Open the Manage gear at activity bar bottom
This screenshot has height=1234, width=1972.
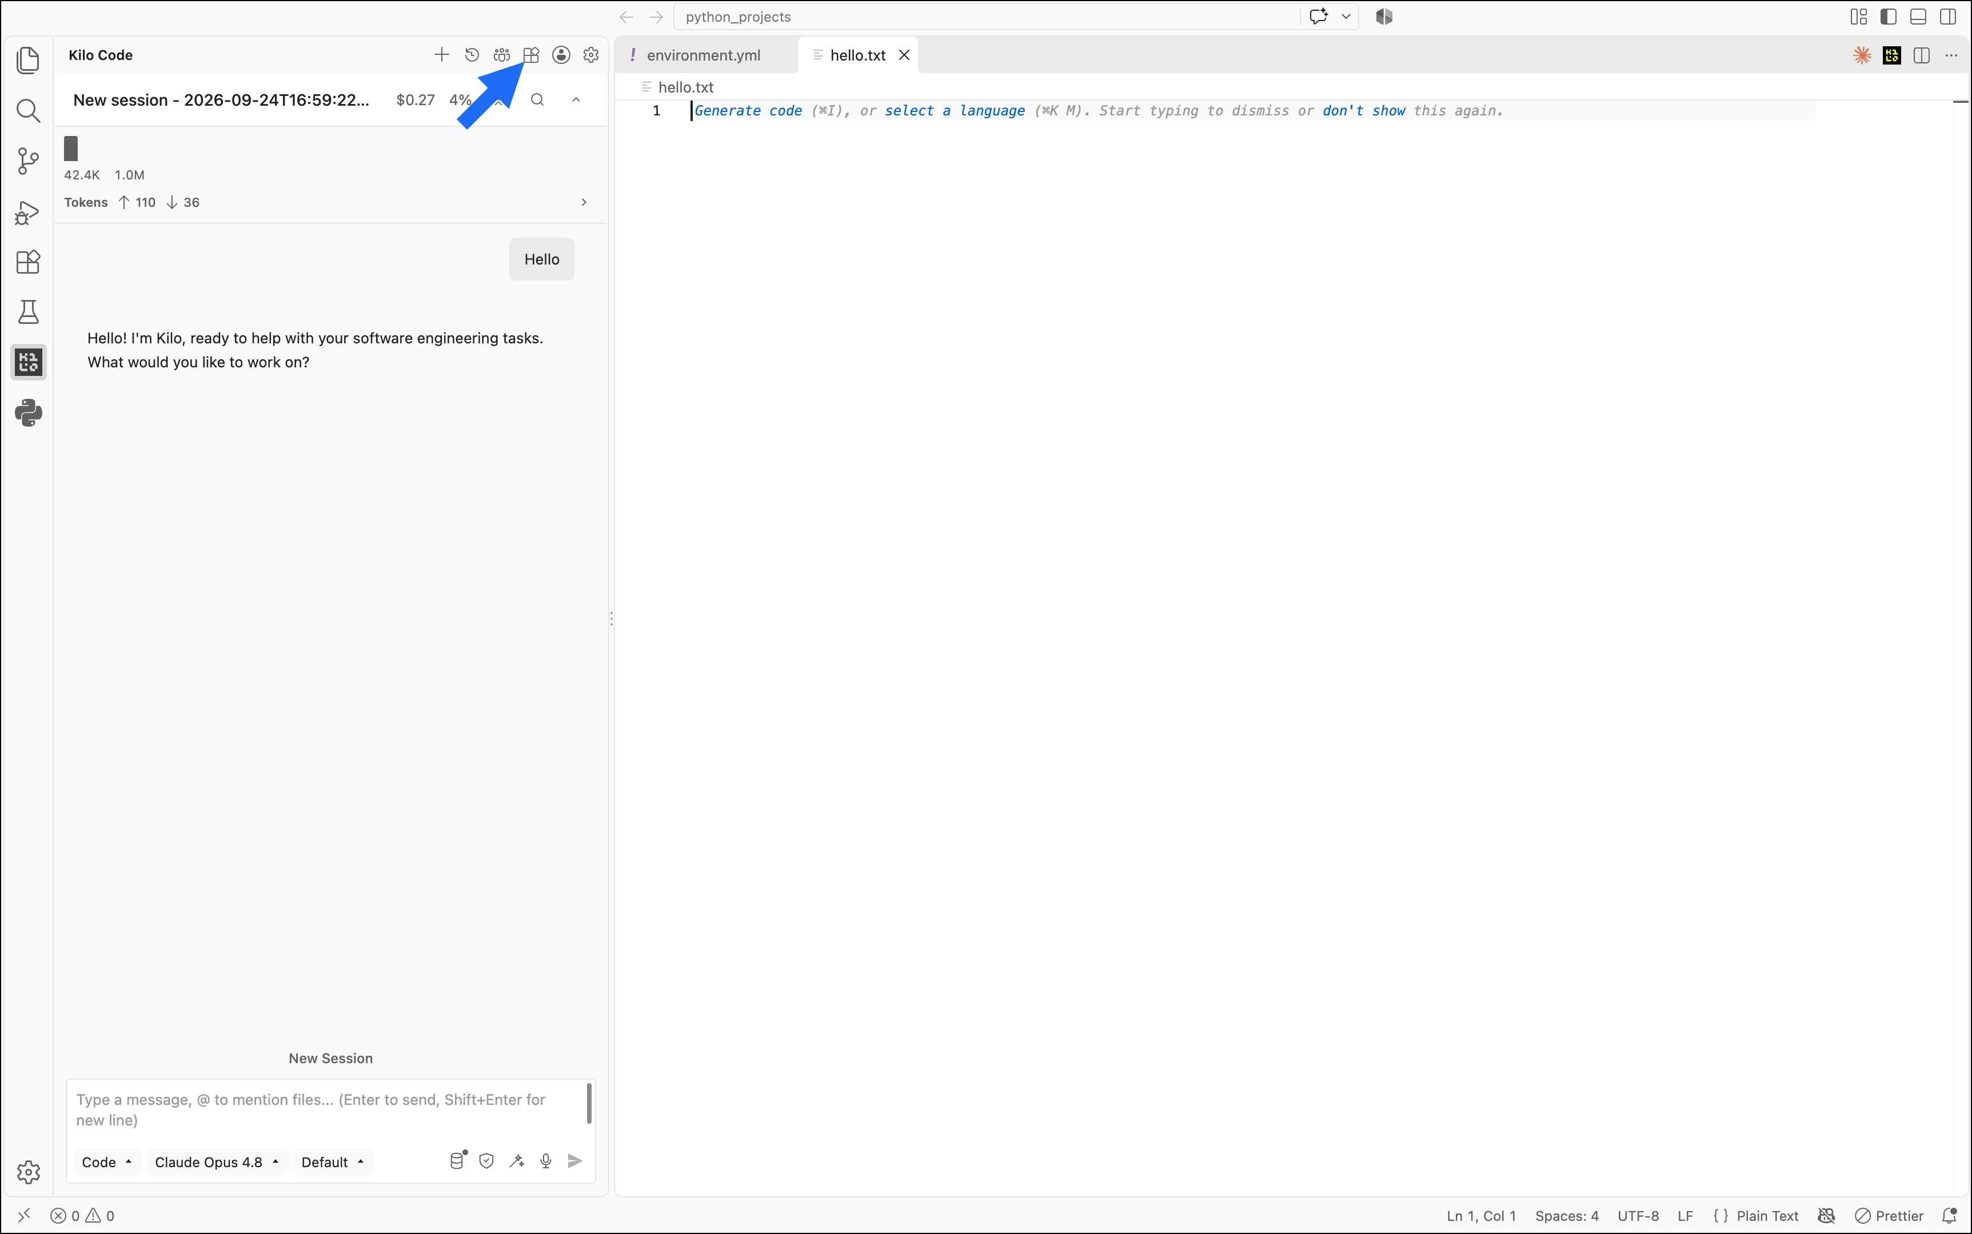point(29,1172)
